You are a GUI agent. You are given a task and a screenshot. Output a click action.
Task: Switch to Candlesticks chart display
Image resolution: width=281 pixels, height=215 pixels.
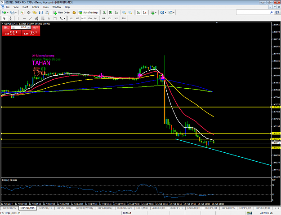(111, 13)
